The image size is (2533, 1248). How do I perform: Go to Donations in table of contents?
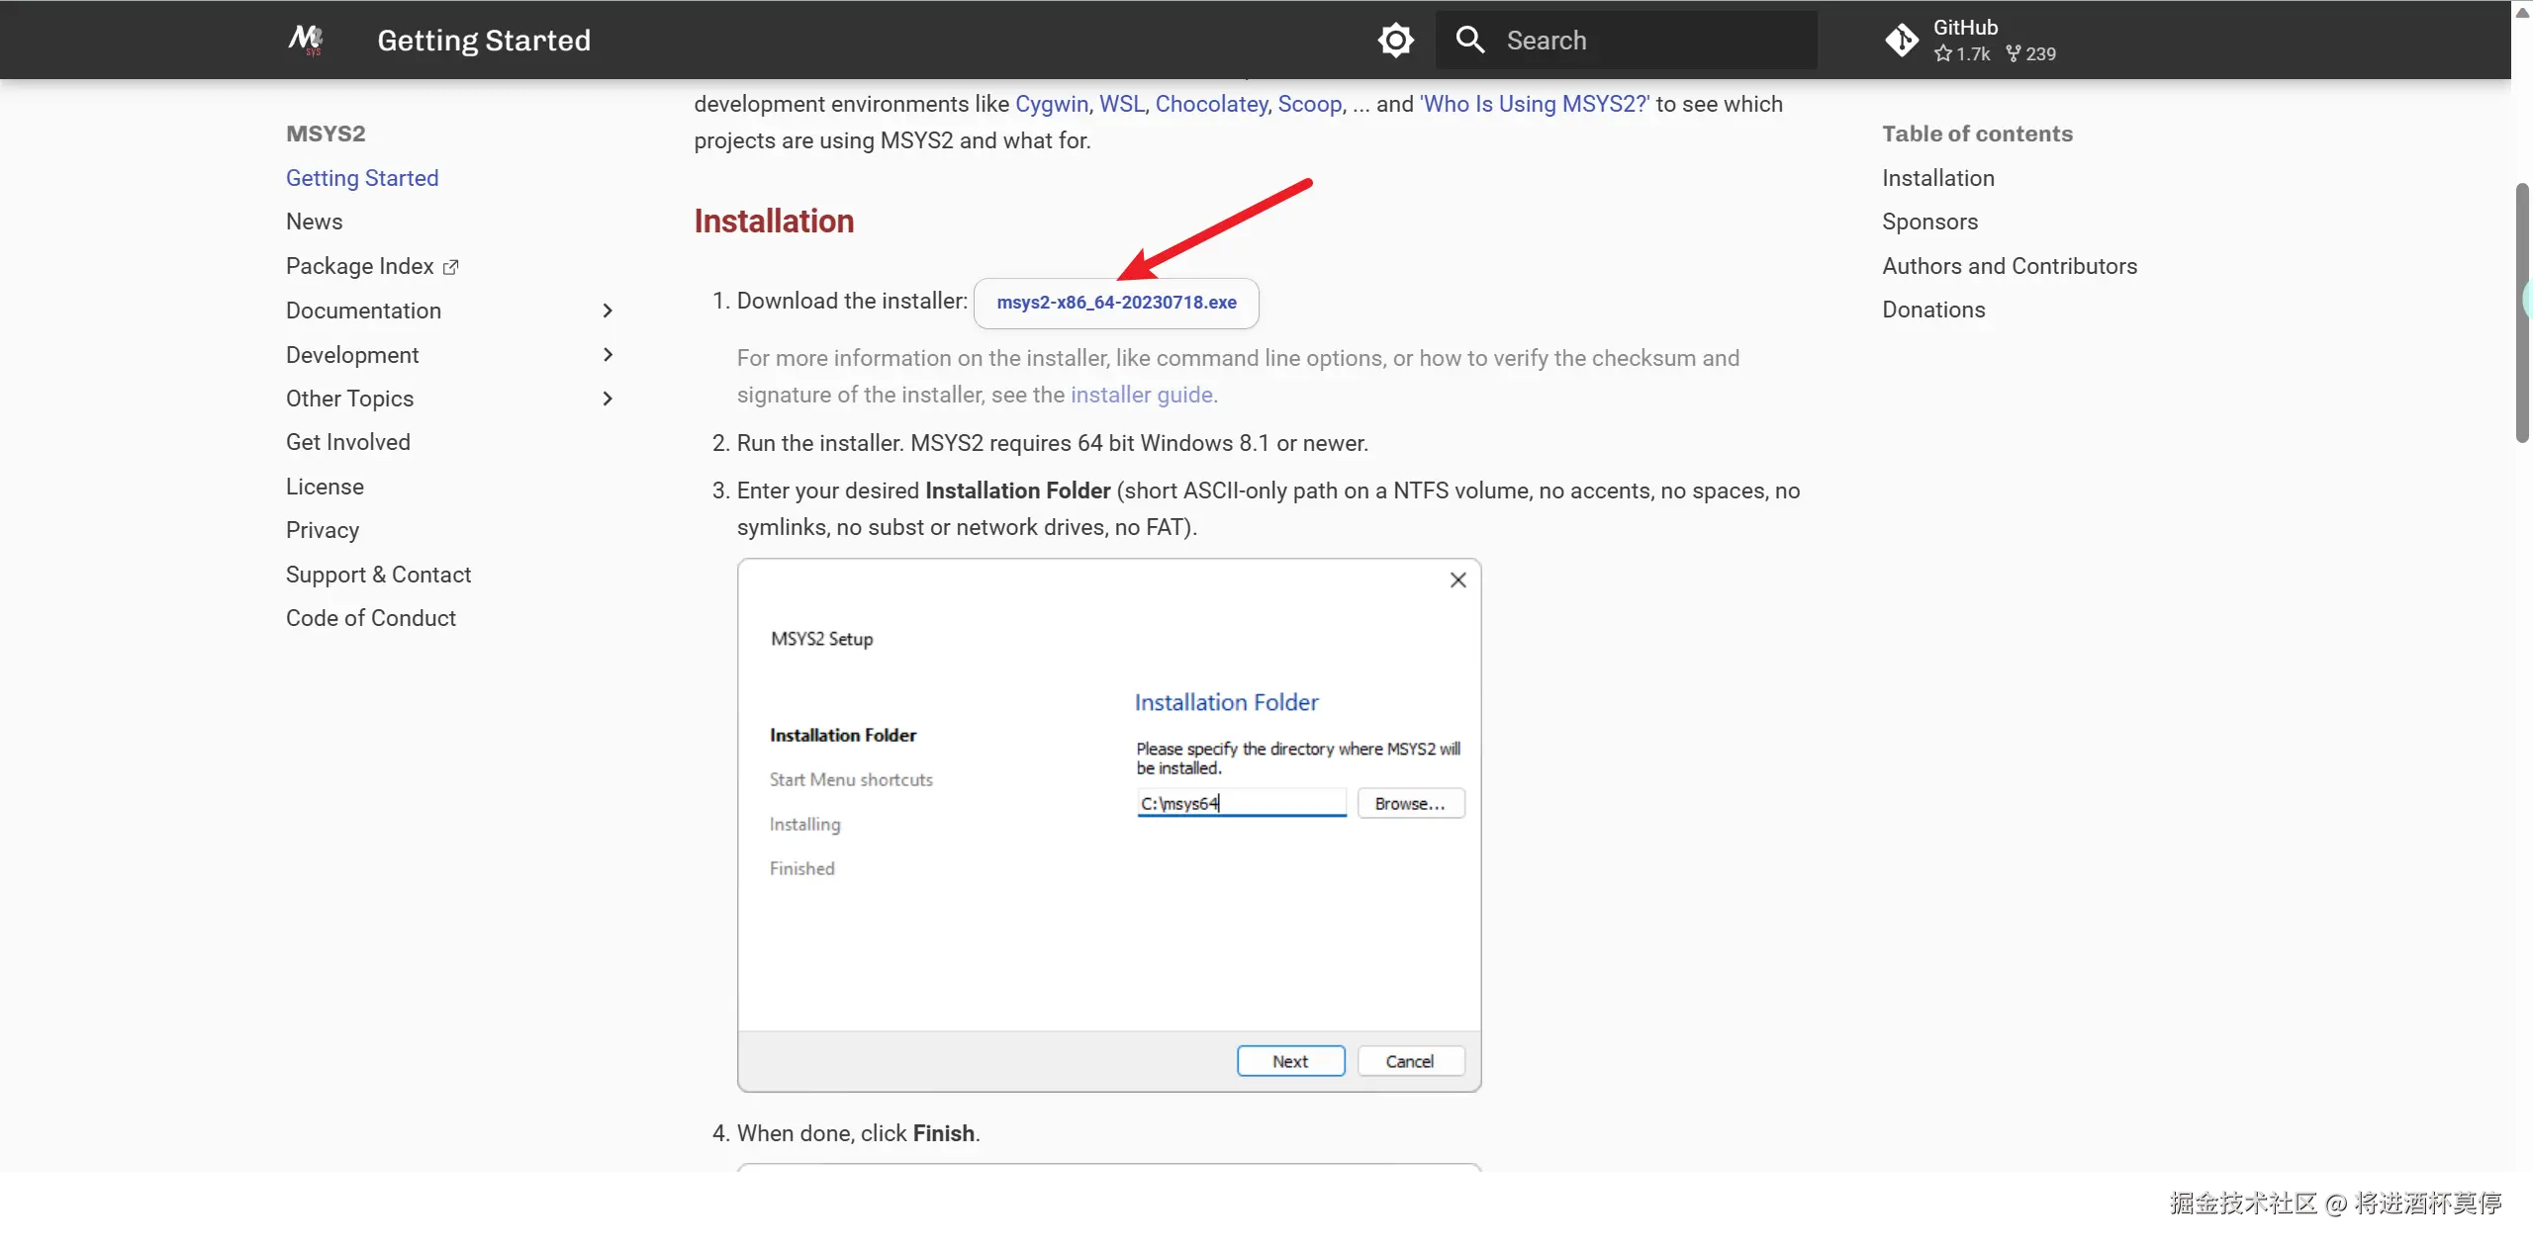pyautogui.click(x=1932, y=310)
